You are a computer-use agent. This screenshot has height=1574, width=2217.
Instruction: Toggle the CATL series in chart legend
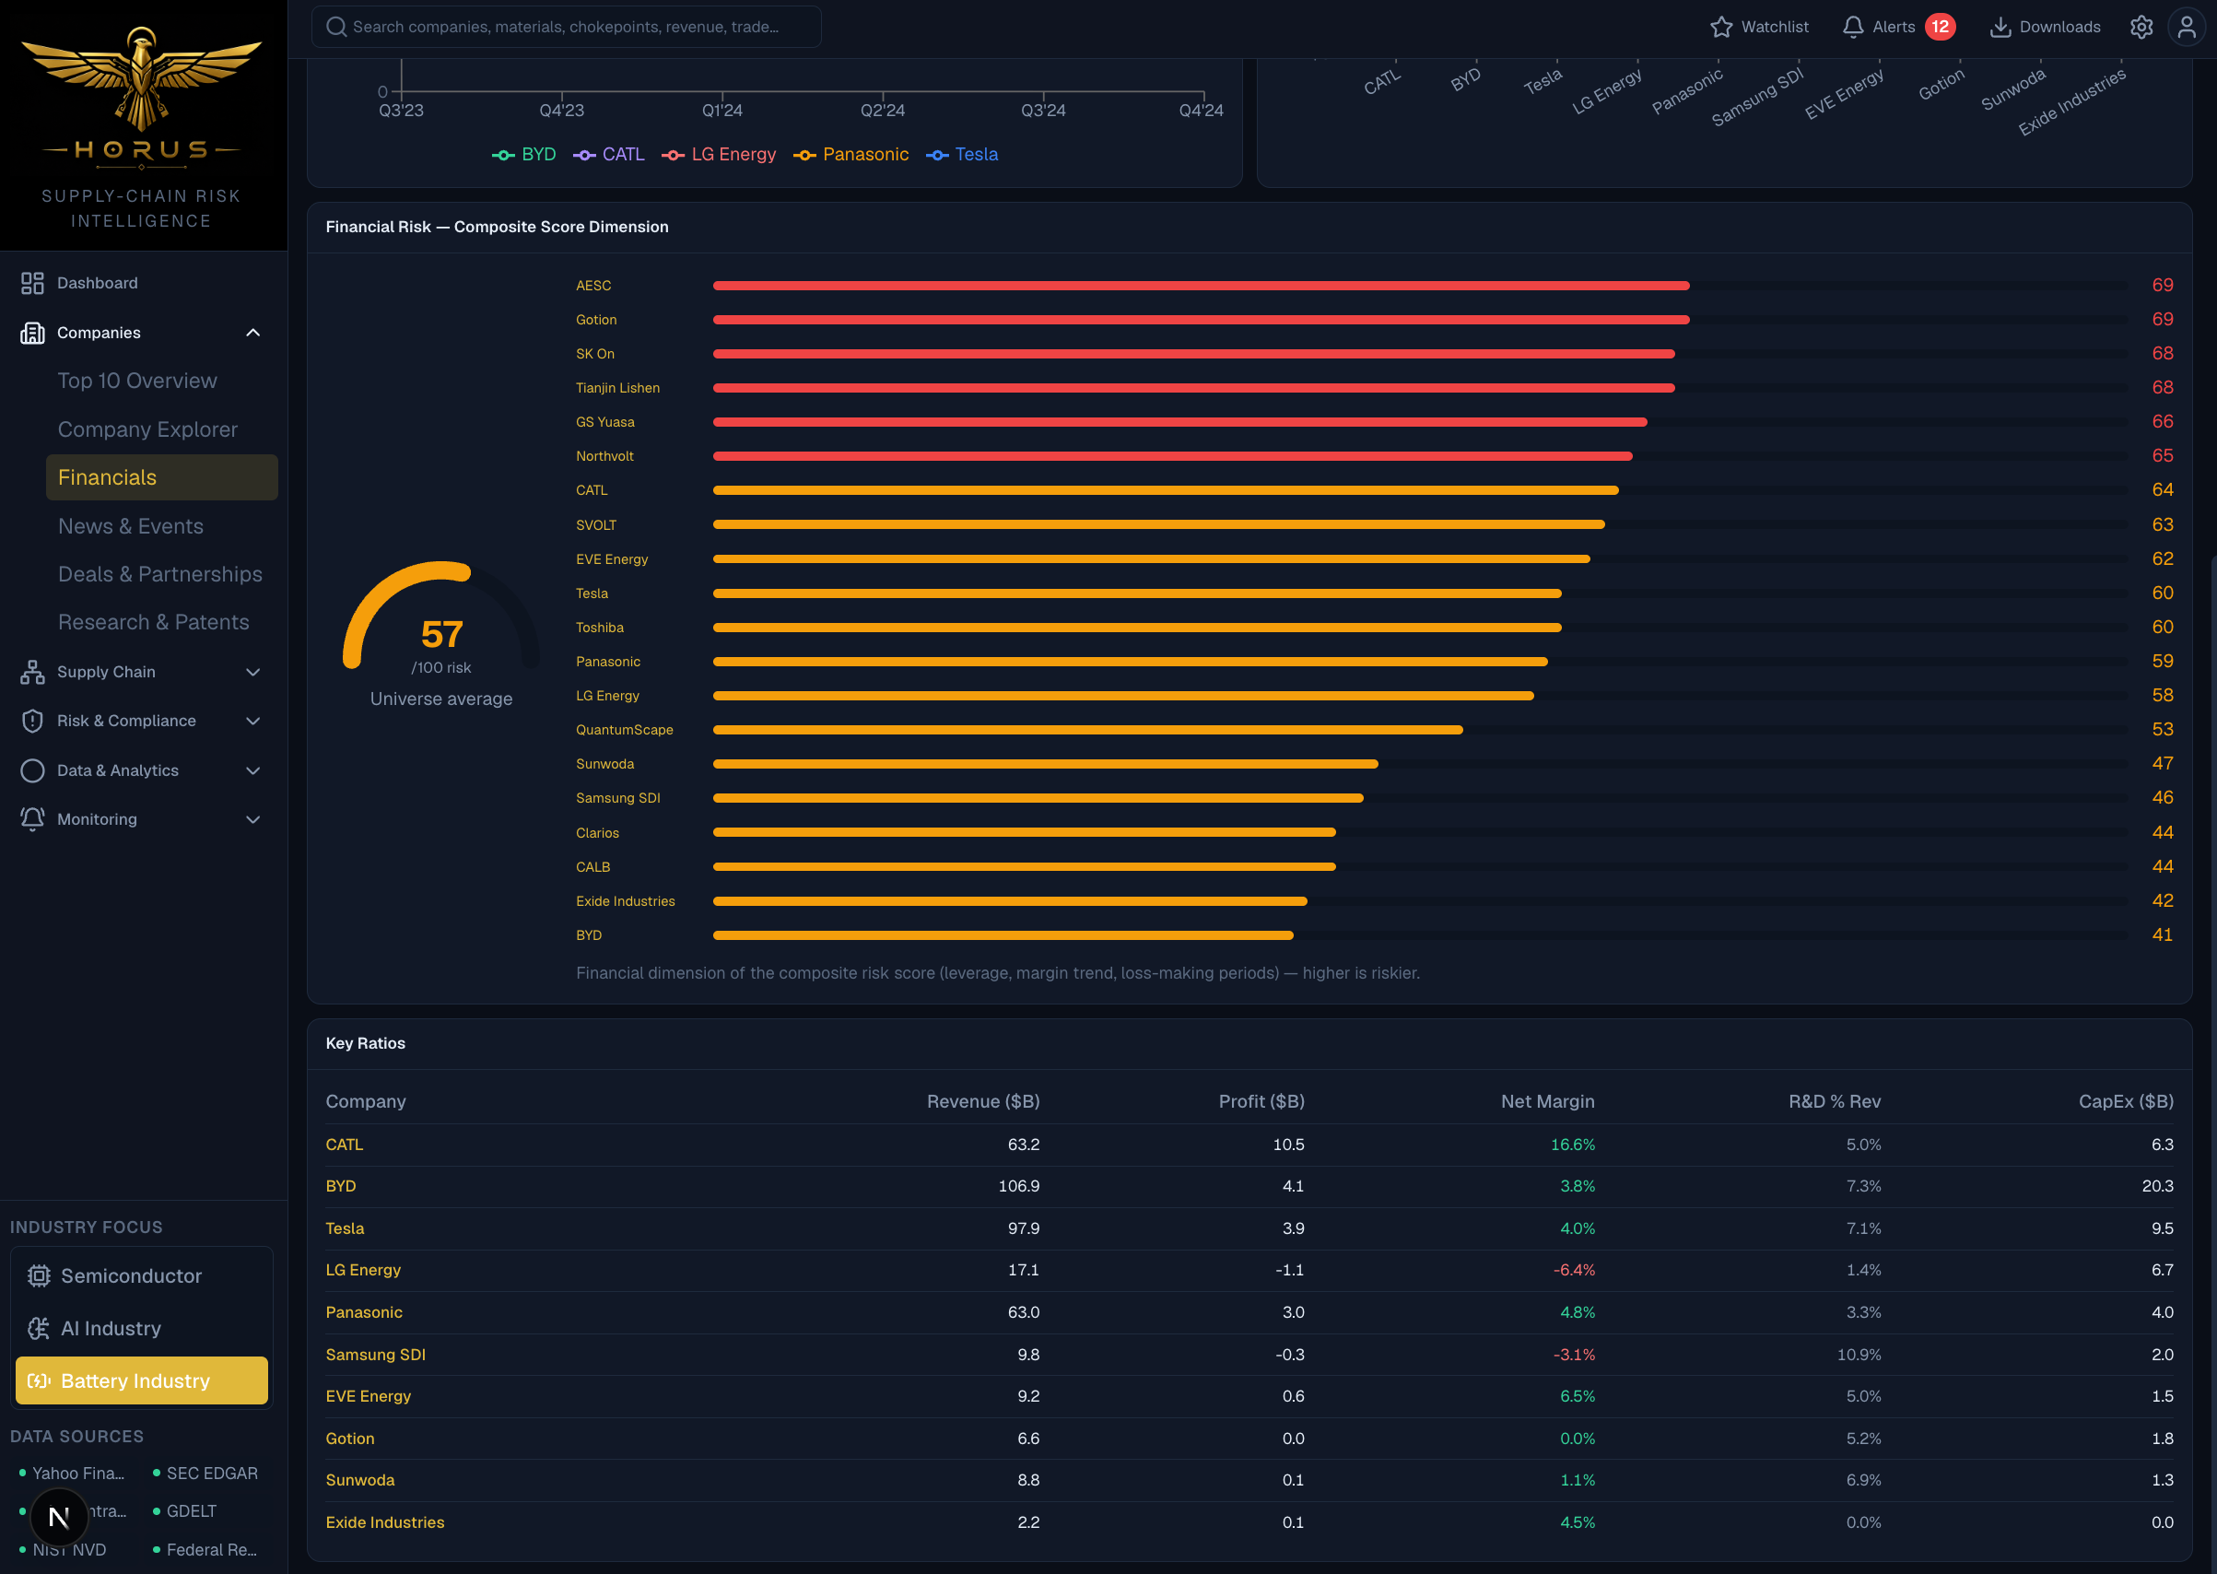point(608,155)
